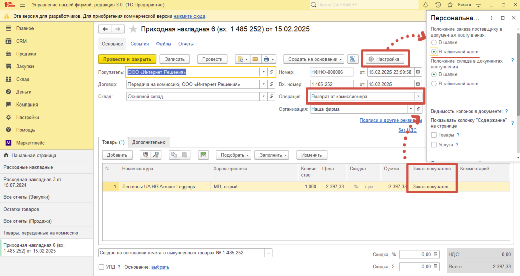The image size is (520, 276).
Task: Open notifications bell icon
Action: coord(426,5)
